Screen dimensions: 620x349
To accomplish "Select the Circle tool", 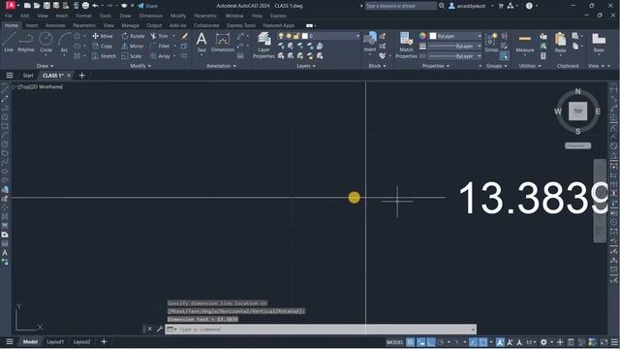I will pyautogui.click(x=46, y=43).
